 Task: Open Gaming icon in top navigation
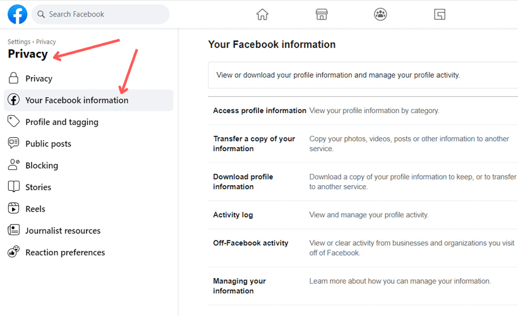(x=440, y=15)
